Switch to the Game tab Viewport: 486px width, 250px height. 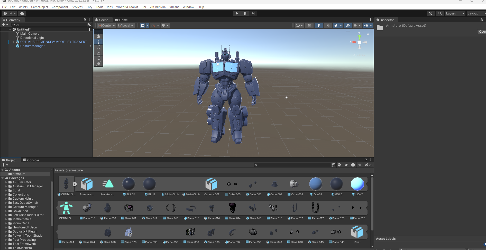click(x=121, y=20)
